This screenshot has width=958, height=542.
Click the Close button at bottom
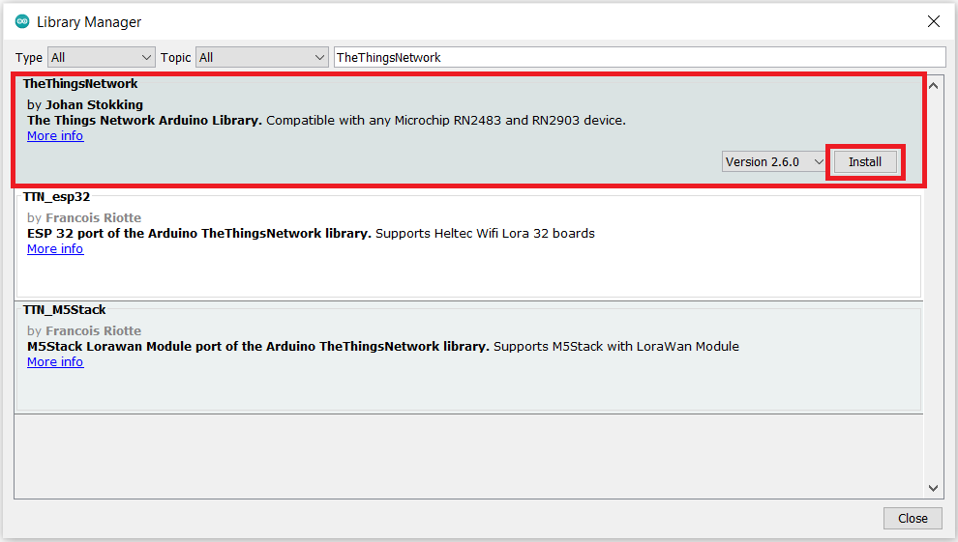(x=913, y=518)
